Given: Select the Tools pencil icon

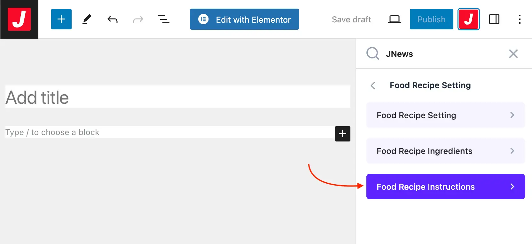Looking at the screenshot, I should (87, 19).
